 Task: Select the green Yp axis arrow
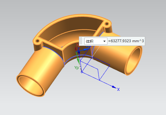tap(78, 58)
